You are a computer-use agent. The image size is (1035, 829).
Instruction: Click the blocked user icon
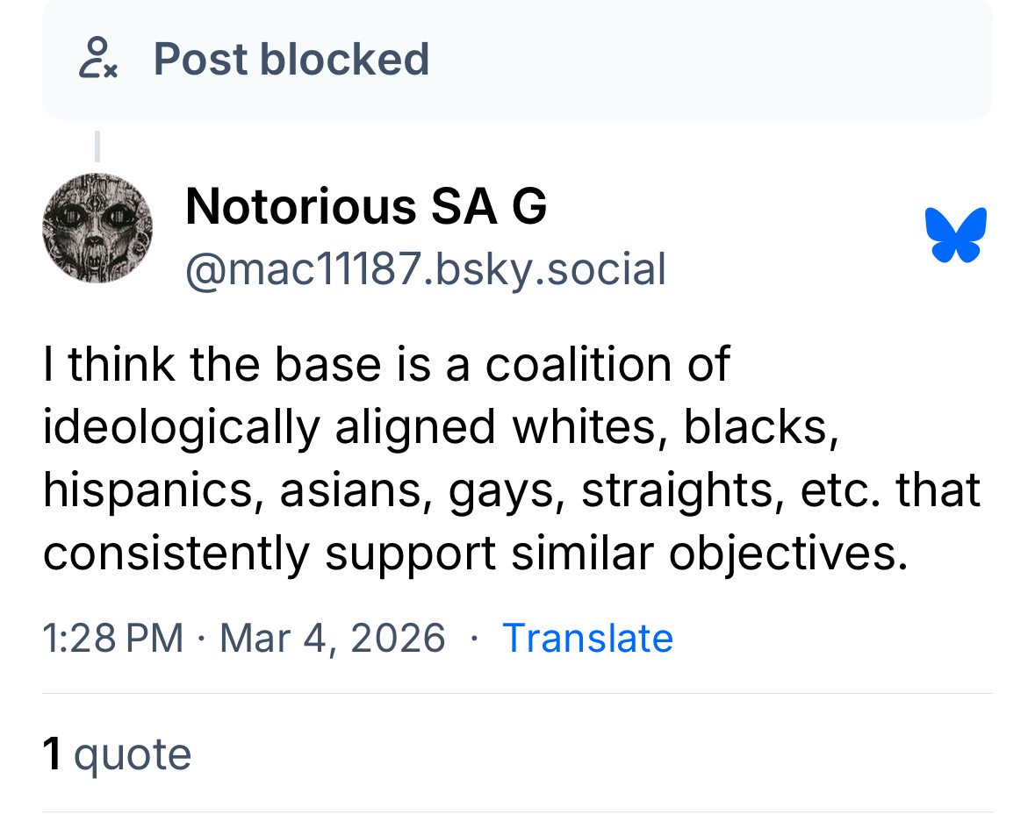pyautogui.click(x=97, y=60)
